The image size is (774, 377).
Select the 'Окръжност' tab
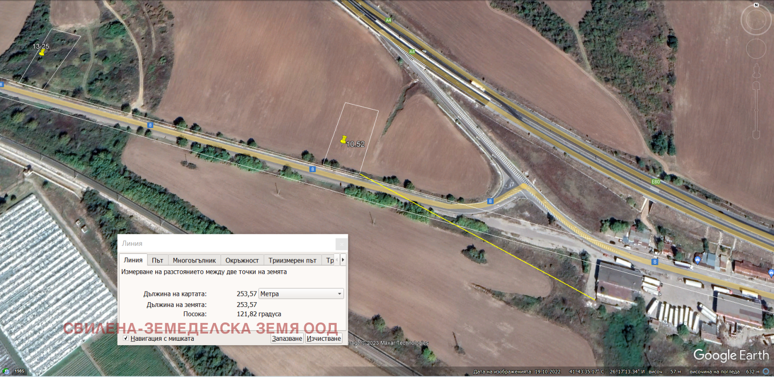pyautogui.click(x=242, y=260)
